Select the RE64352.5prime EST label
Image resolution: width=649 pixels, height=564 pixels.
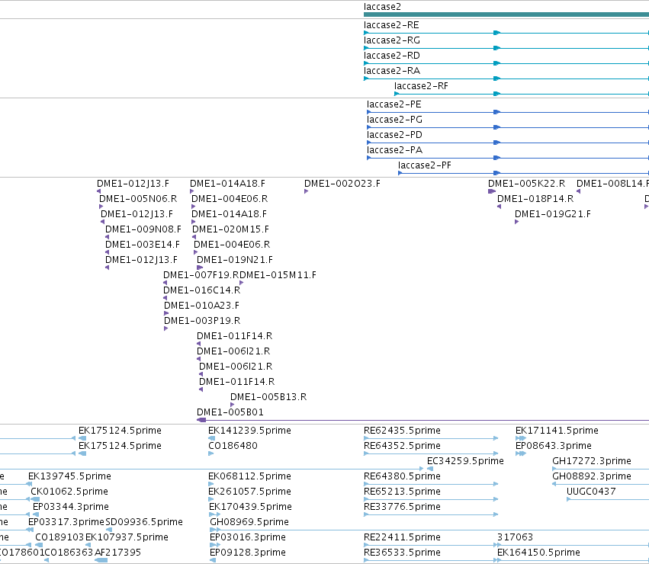(x=402, y=446)
